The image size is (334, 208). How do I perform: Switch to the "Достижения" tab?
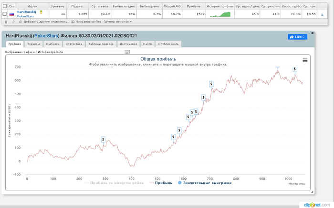(x=128, y=44)
